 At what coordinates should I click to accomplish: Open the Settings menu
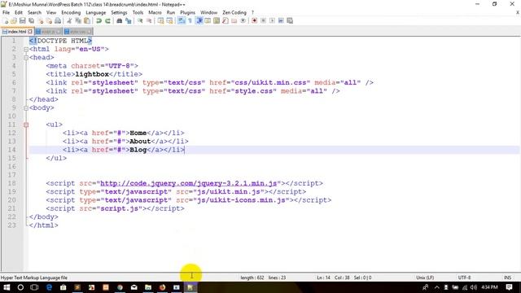coord(119,12)
